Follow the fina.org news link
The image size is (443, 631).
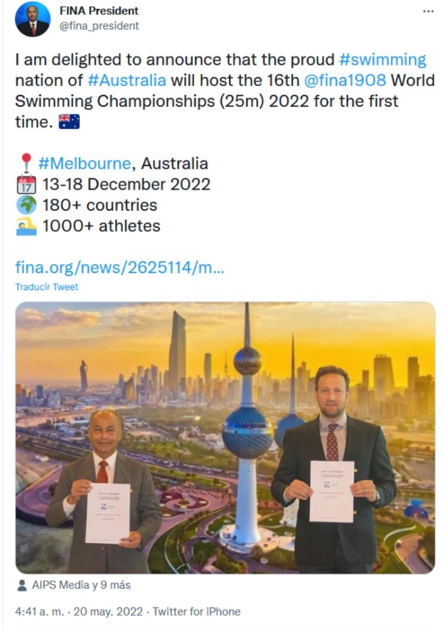point(120,266)
